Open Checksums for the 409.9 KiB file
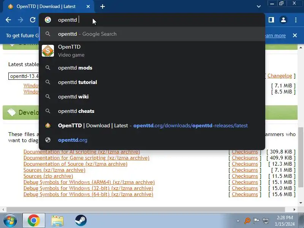 245,158
